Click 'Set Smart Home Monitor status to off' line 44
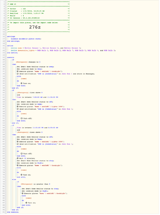This screenshot has height=215, width=160. click(x=35, y=102)
